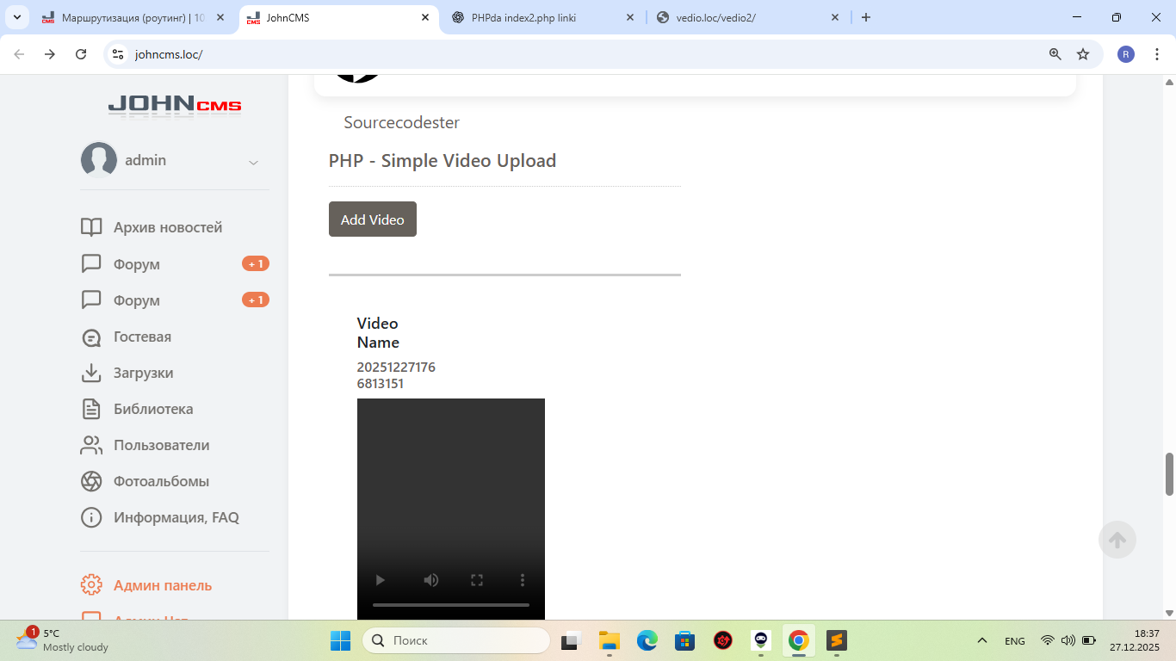1176x661 pixels.
Task: Open the Пользователи link
Action: tap(162, 445)
